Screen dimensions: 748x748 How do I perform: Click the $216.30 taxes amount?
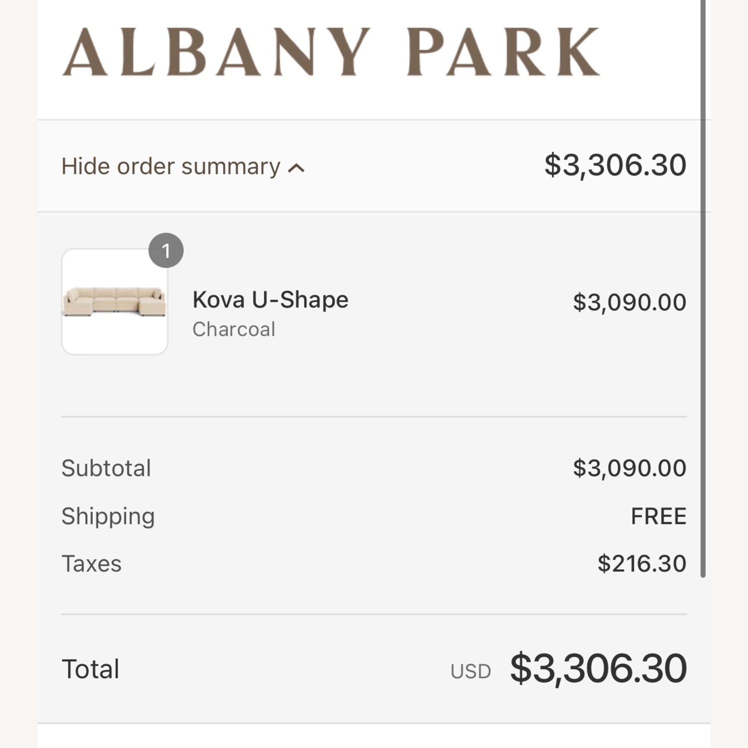642,564
